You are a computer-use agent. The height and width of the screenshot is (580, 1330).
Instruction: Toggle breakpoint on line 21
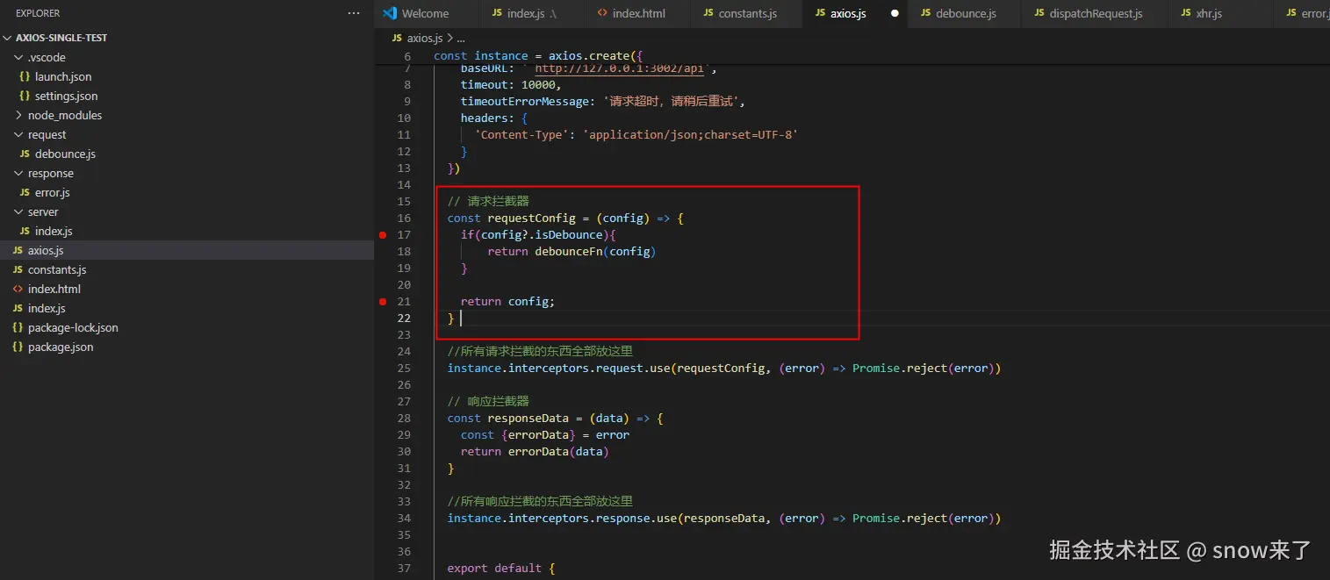(x=383, y=302)
